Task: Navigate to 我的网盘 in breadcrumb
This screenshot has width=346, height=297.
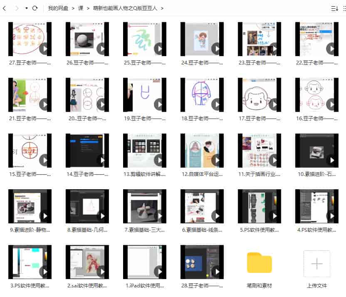Action: click(x=58, y=8)
